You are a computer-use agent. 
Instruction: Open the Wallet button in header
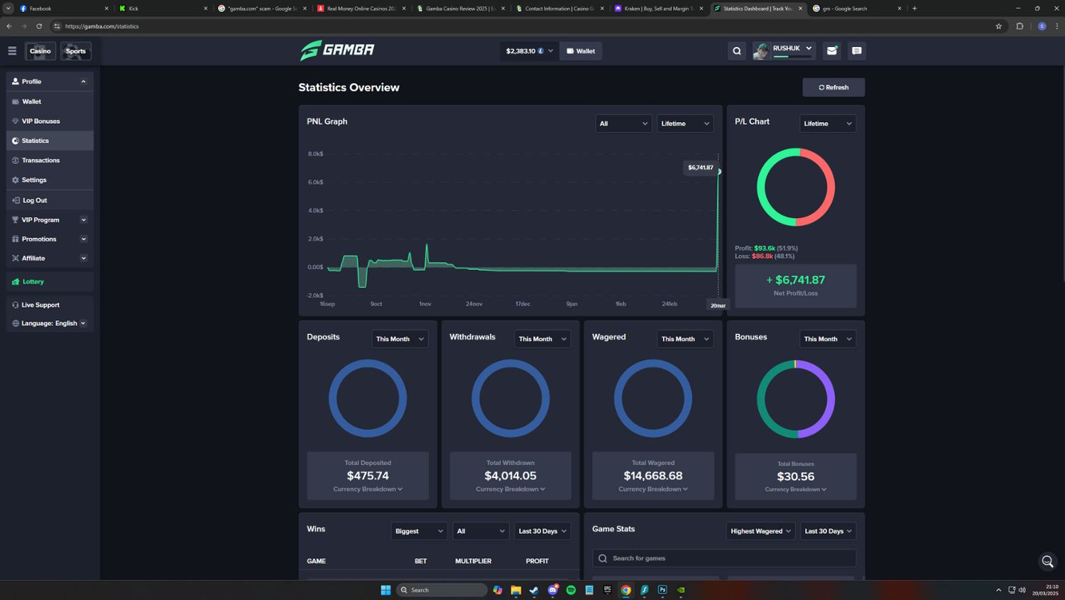(581, 51)
